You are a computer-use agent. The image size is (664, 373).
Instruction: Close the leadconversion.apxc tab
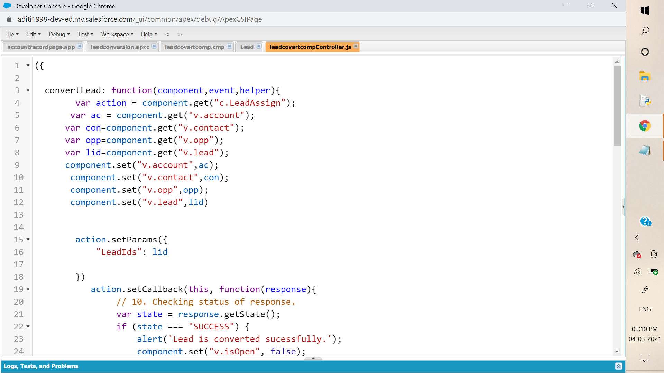tap(154, 46)
